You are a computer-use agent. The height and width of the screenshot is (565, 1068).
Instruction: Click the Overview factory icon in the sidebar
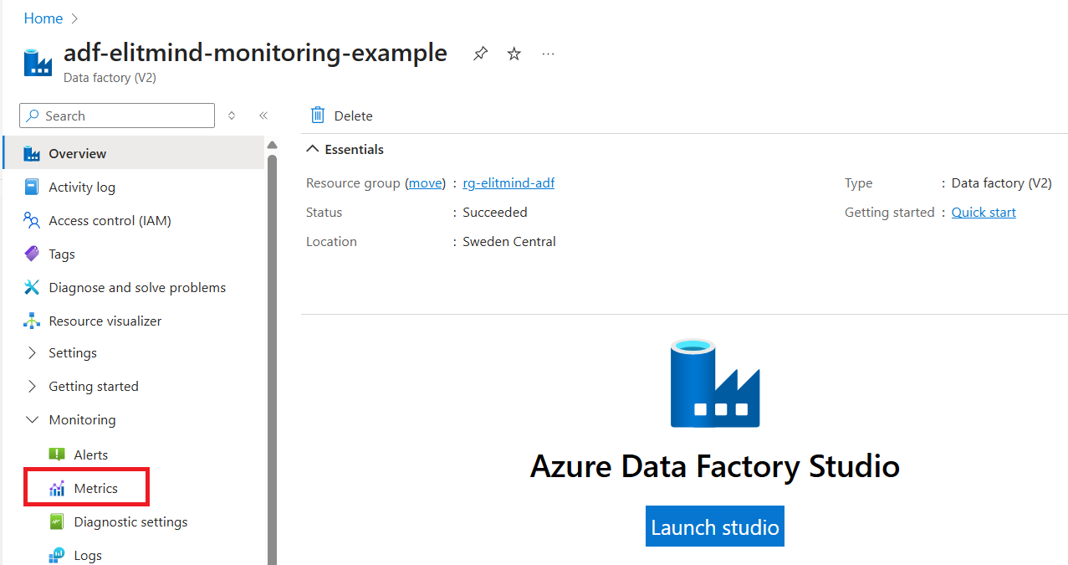[32, 153]
